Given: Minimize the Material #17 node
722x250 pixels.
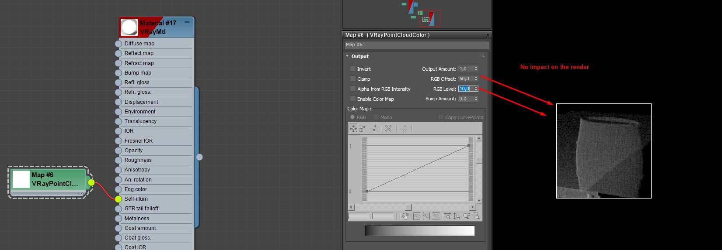Looking at the screenshot, I should 187,22.
